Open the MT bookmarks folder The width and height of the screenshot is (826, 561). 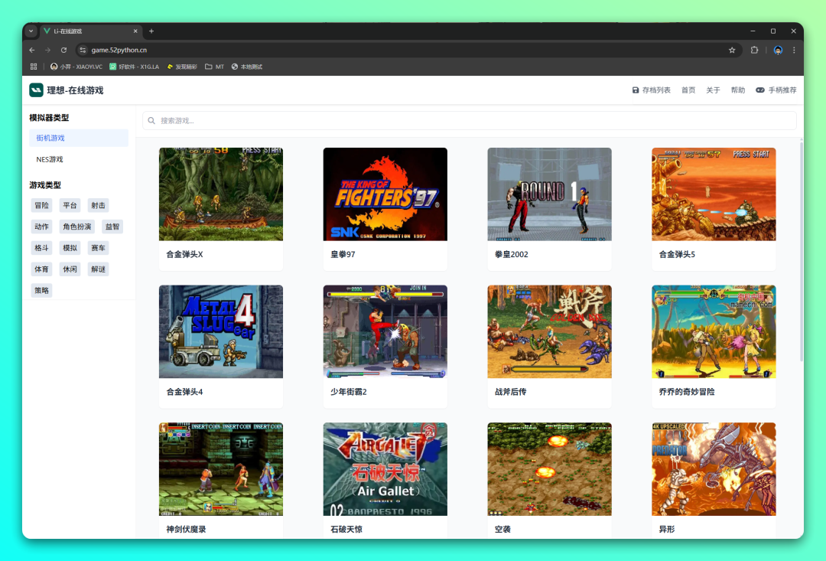coord(214,67)
